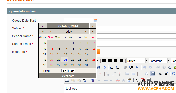Insert a numbered list
Screen dimensions: 176x93
click(x=118, y=67)
